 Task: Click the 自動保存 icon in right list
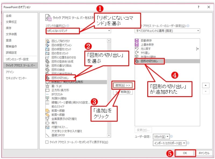coord(137,40)
